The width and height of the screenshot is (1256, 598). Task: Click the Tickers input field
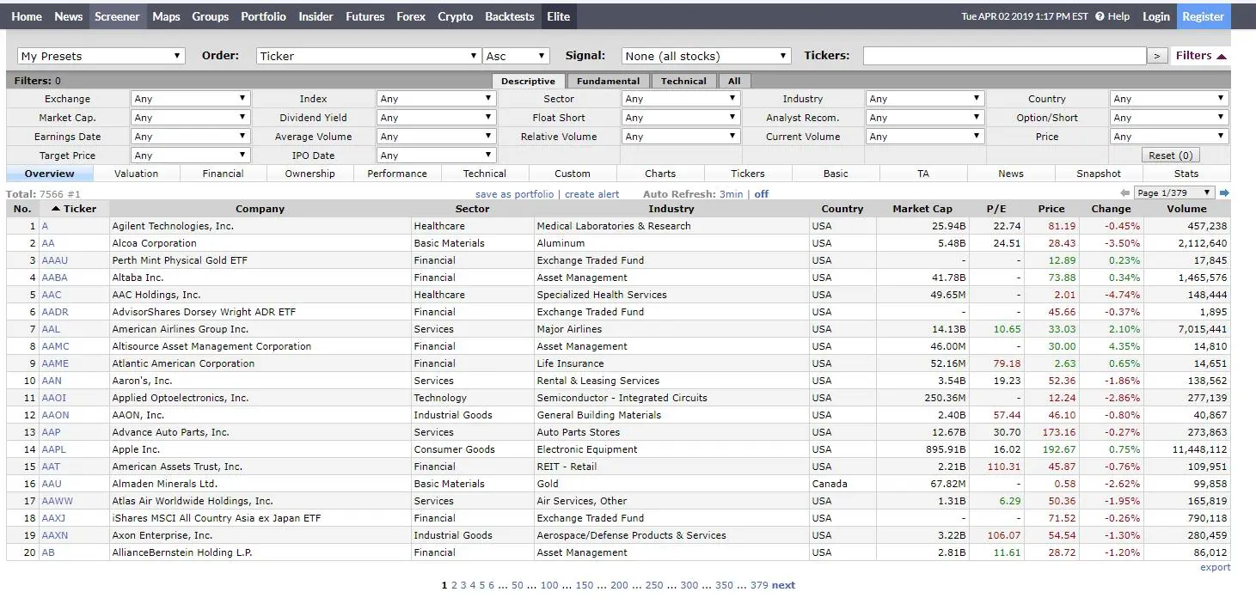click(x=1004, y=56)
